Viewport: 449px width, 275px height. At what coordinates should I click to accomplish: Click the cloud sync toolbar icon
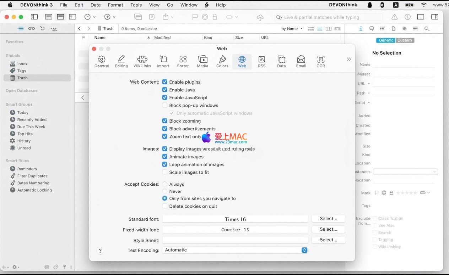(260, 17)
